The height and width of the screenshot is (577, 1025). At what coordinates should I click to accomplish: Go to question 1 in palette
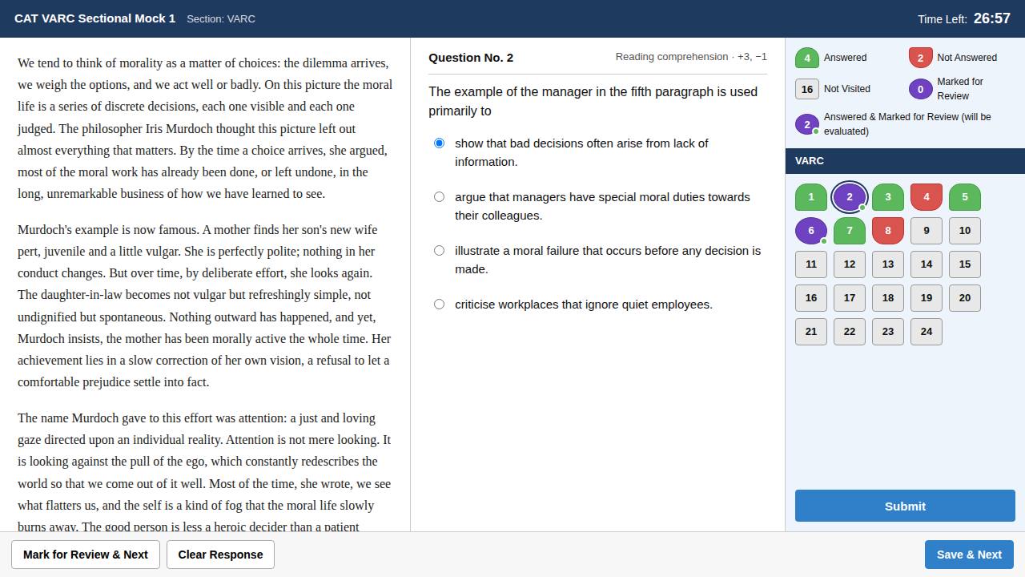pyautogui.click(x=811, y=197)
